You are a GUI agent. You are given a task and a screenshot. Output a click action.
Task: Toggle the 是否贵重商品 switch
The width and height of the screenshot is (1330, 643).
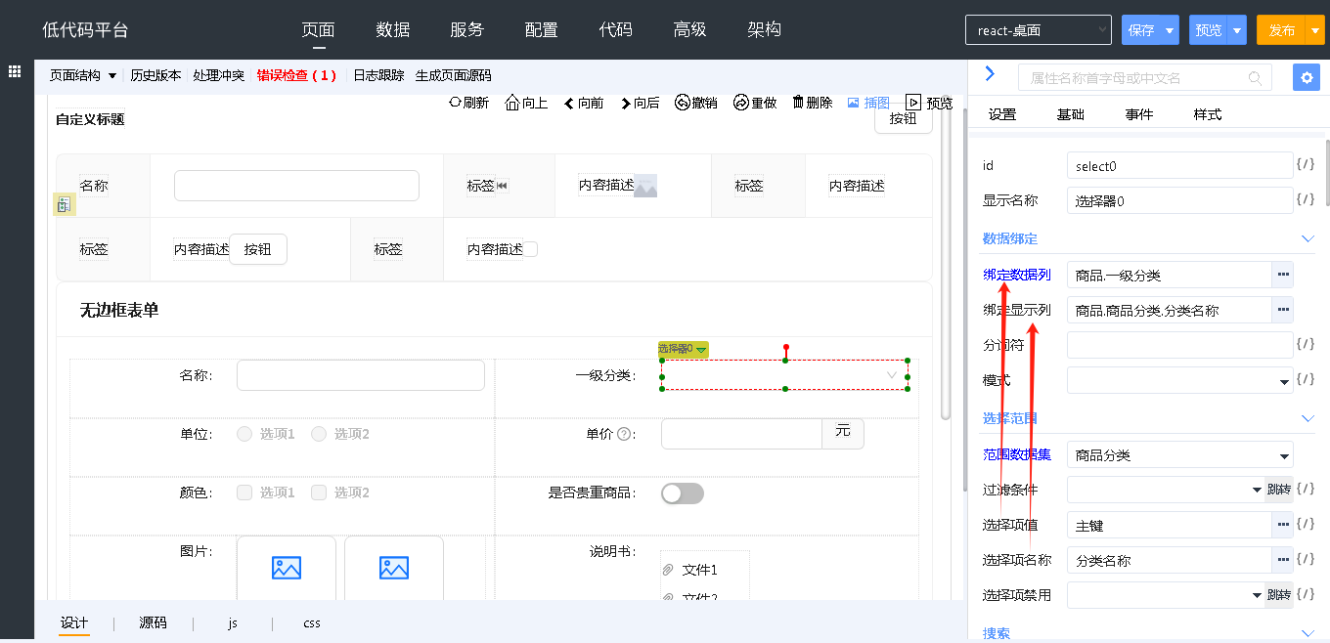point(683,493)
